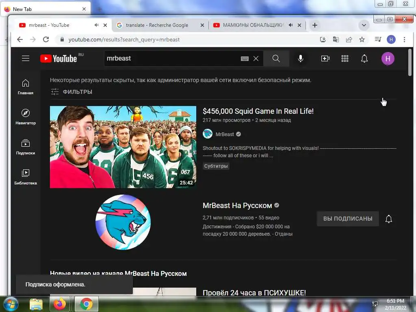Open a new Chrome tab
416x312 pixels.
point(315,25)
